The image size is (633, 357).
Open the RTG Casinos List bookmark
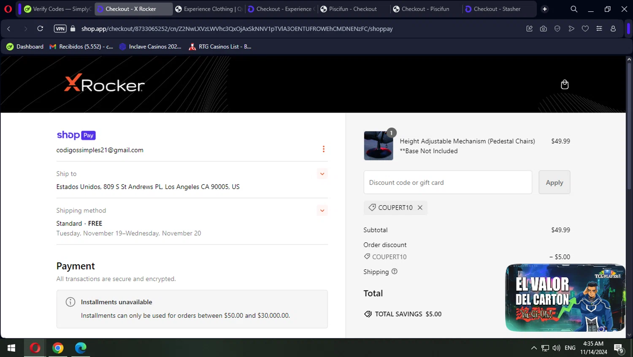(x=220, y=47)
